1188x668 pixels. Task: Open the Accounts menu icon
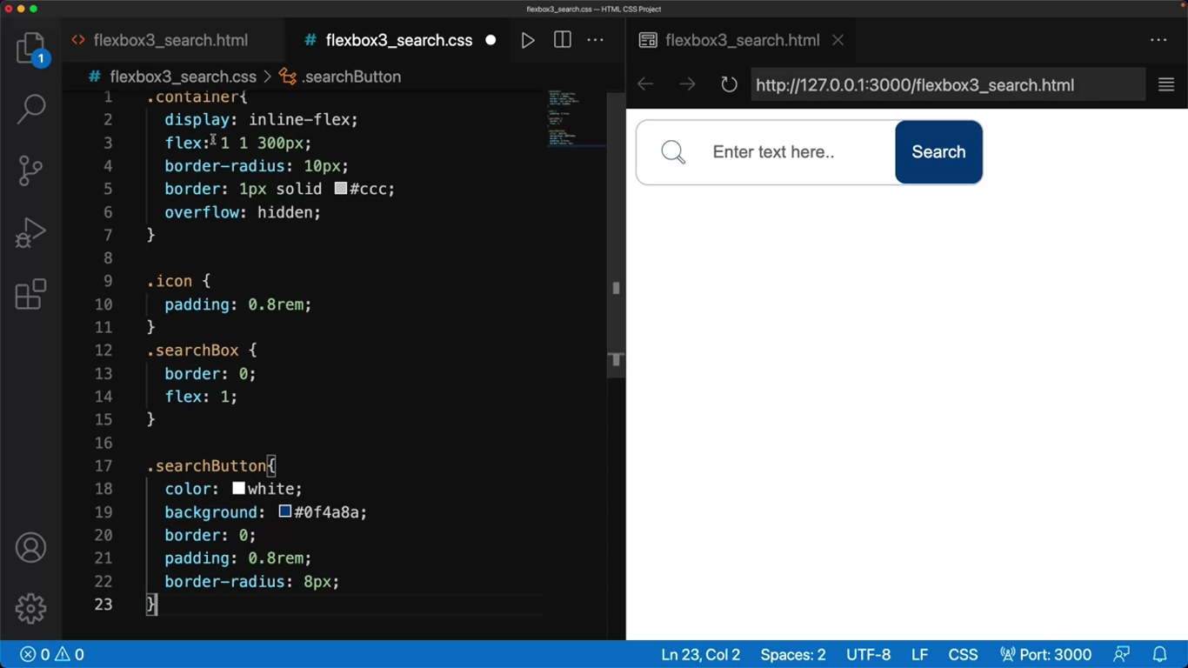[30, 548]
